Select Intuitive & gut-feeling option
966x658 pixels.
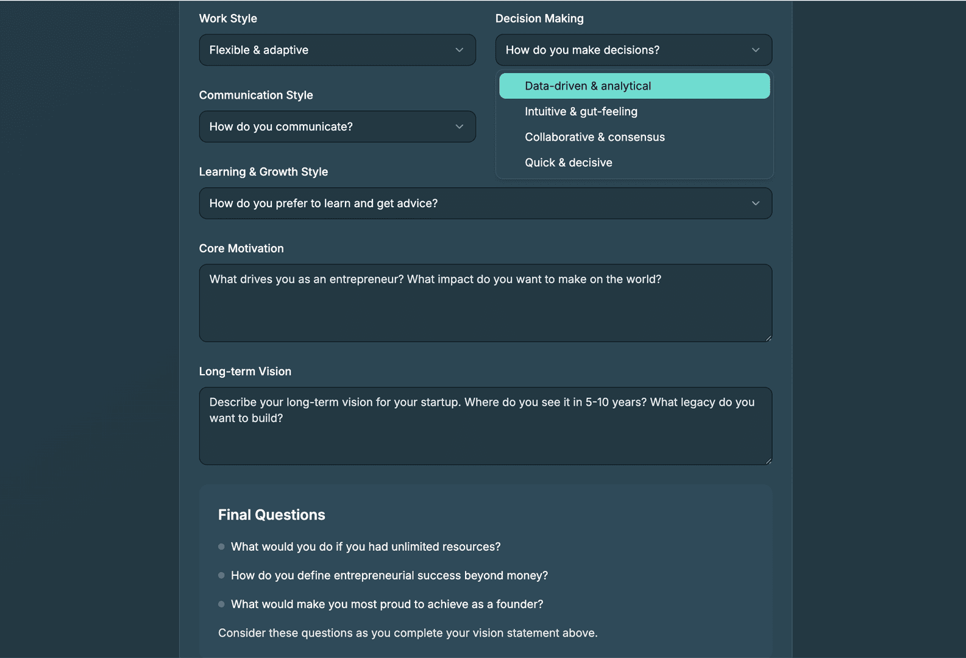[x=581, y=111]
